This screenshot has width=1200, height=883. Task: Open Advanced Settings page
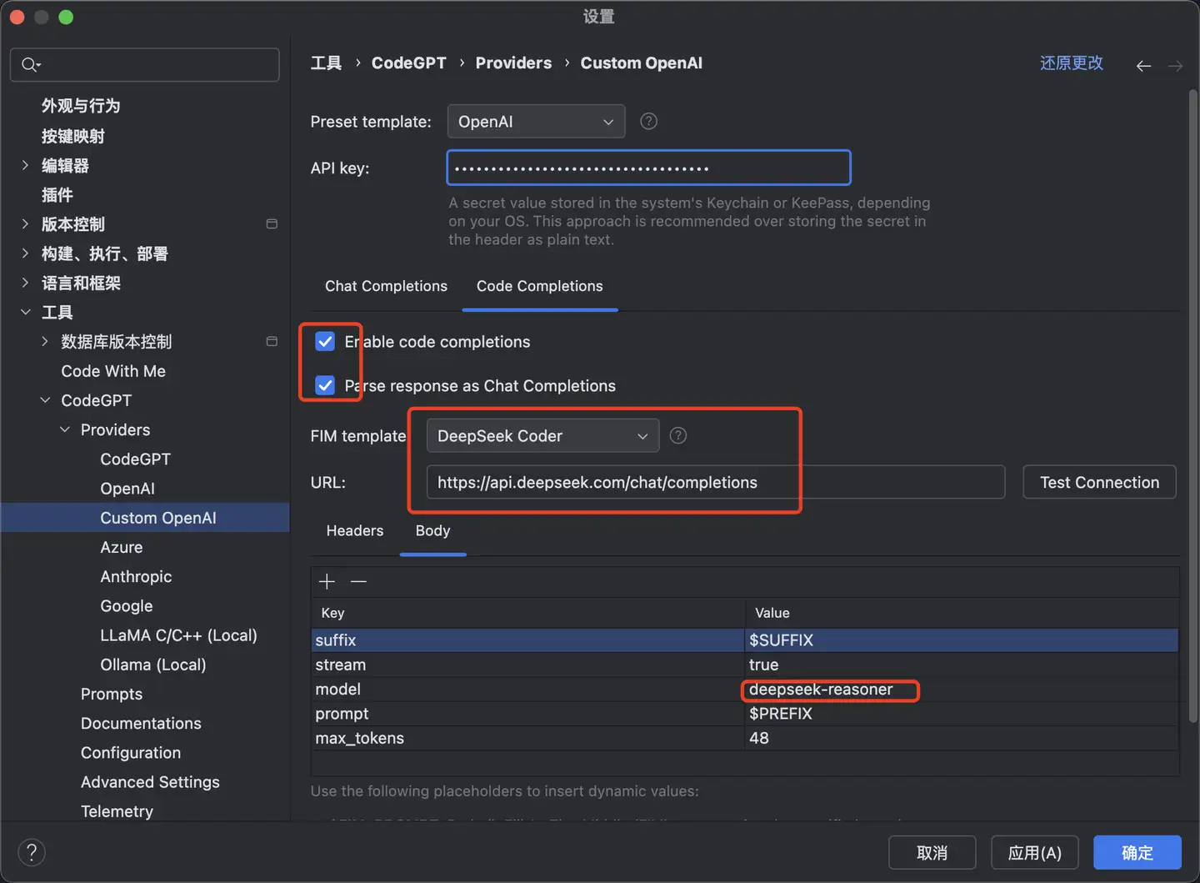click(150, 782)
